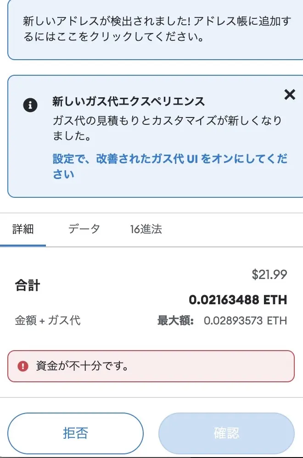This screenshot has height=458, width=303.
Task: Click the 拒否 button to reject transaction
Action: pyautogui.click(x=75, y=433)
